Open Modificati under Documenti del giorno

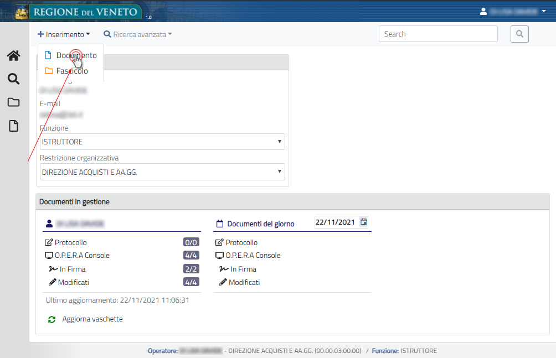(x=244, y=283)
